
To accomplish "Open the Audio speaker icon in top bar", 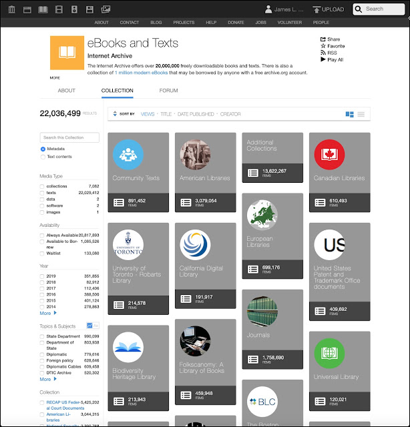I will pyautogui.click(x=74, y=9).
